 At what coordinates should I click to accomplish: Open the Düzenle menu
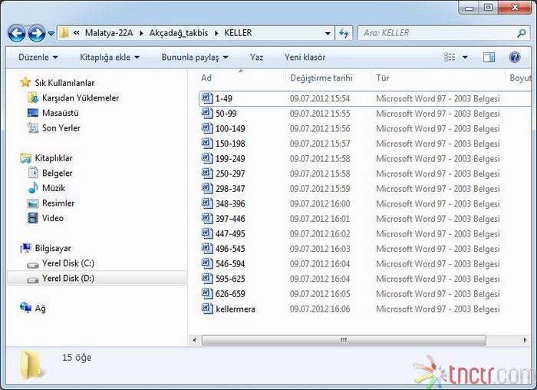click(38, 58)
